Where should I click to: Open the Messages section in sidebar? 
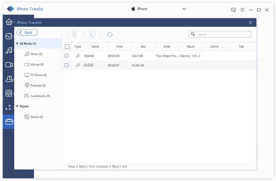(9, 93)
